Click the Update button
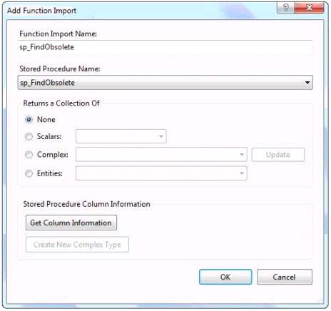Screen dimensions: 331x311 [278, 155]
